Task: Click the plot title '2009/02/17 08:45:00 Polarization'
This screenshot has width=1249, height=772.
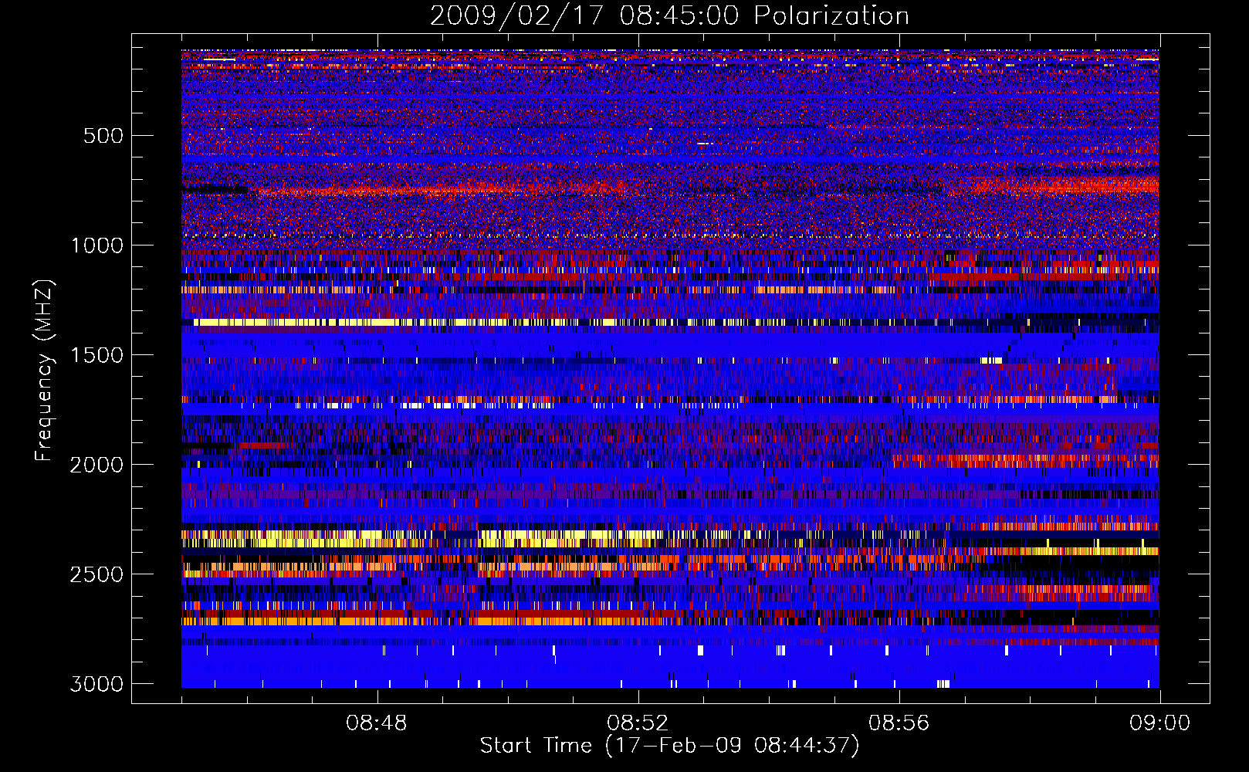Action: pyautogui.click(x=669, y=15)
